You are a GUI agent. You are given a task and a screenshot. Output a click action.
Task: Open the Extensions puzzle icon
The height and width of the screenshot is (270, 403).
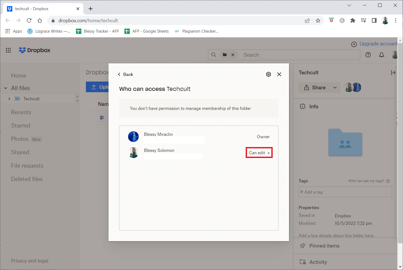[x=353, y=20]
